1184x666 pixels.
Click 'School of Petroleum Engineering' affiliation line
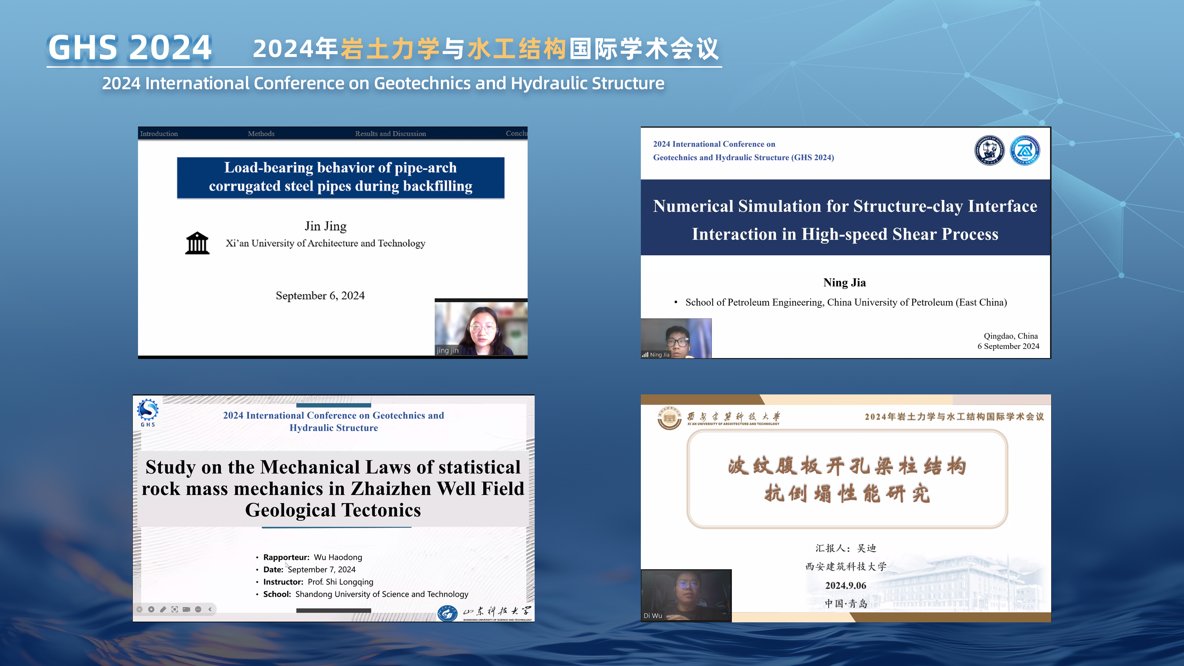tap(846, 302)
